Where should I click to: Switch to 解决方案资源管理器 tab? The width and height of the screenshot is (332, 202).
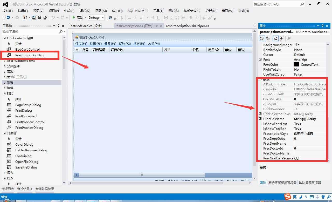pos(282,182)
